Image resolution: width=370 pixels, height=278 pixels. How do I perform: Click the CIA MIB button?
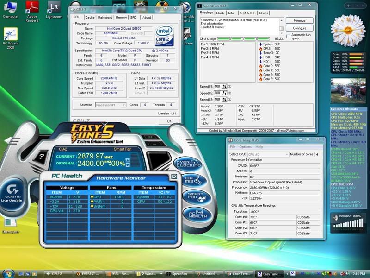pyautogui.click(x=194, y=181)
